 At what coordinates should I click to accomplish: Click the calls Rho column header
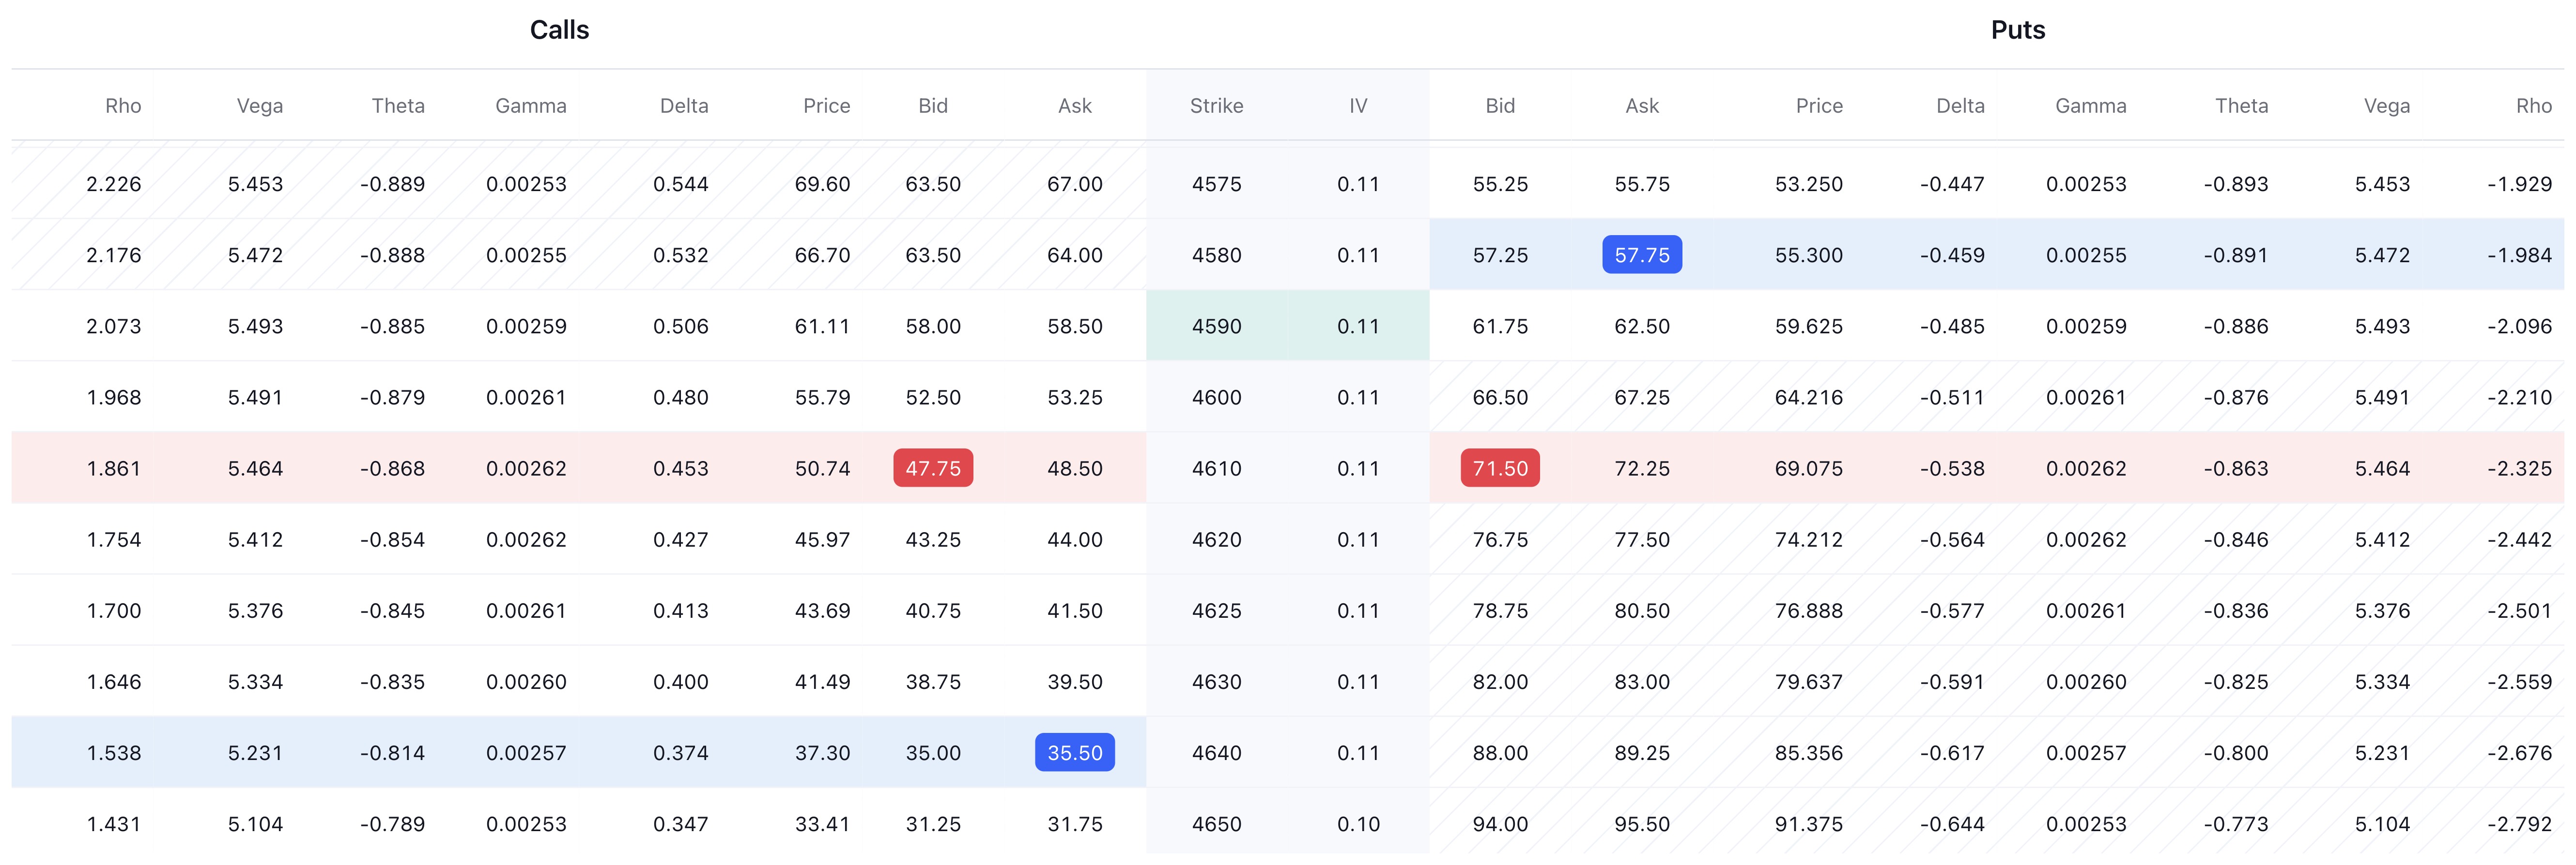pos(123,106)
